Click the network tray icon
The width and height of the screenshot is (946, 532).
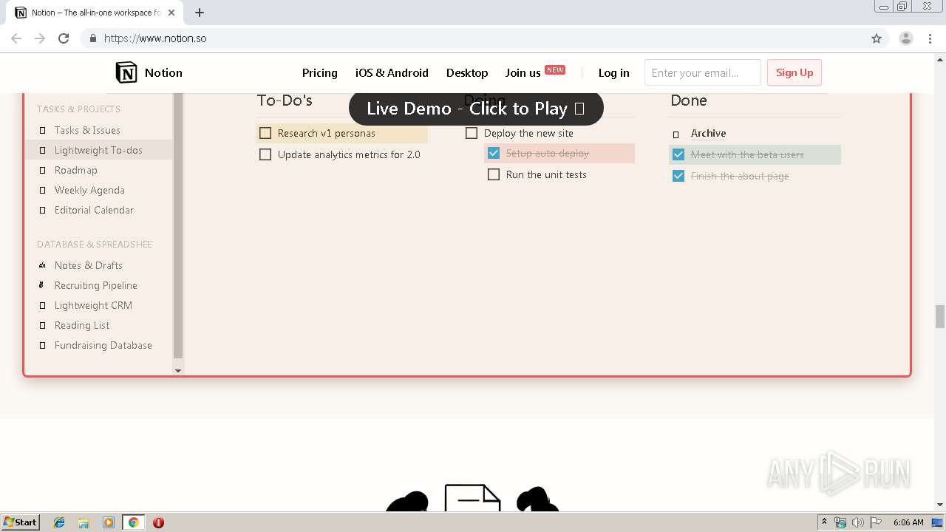840,522
